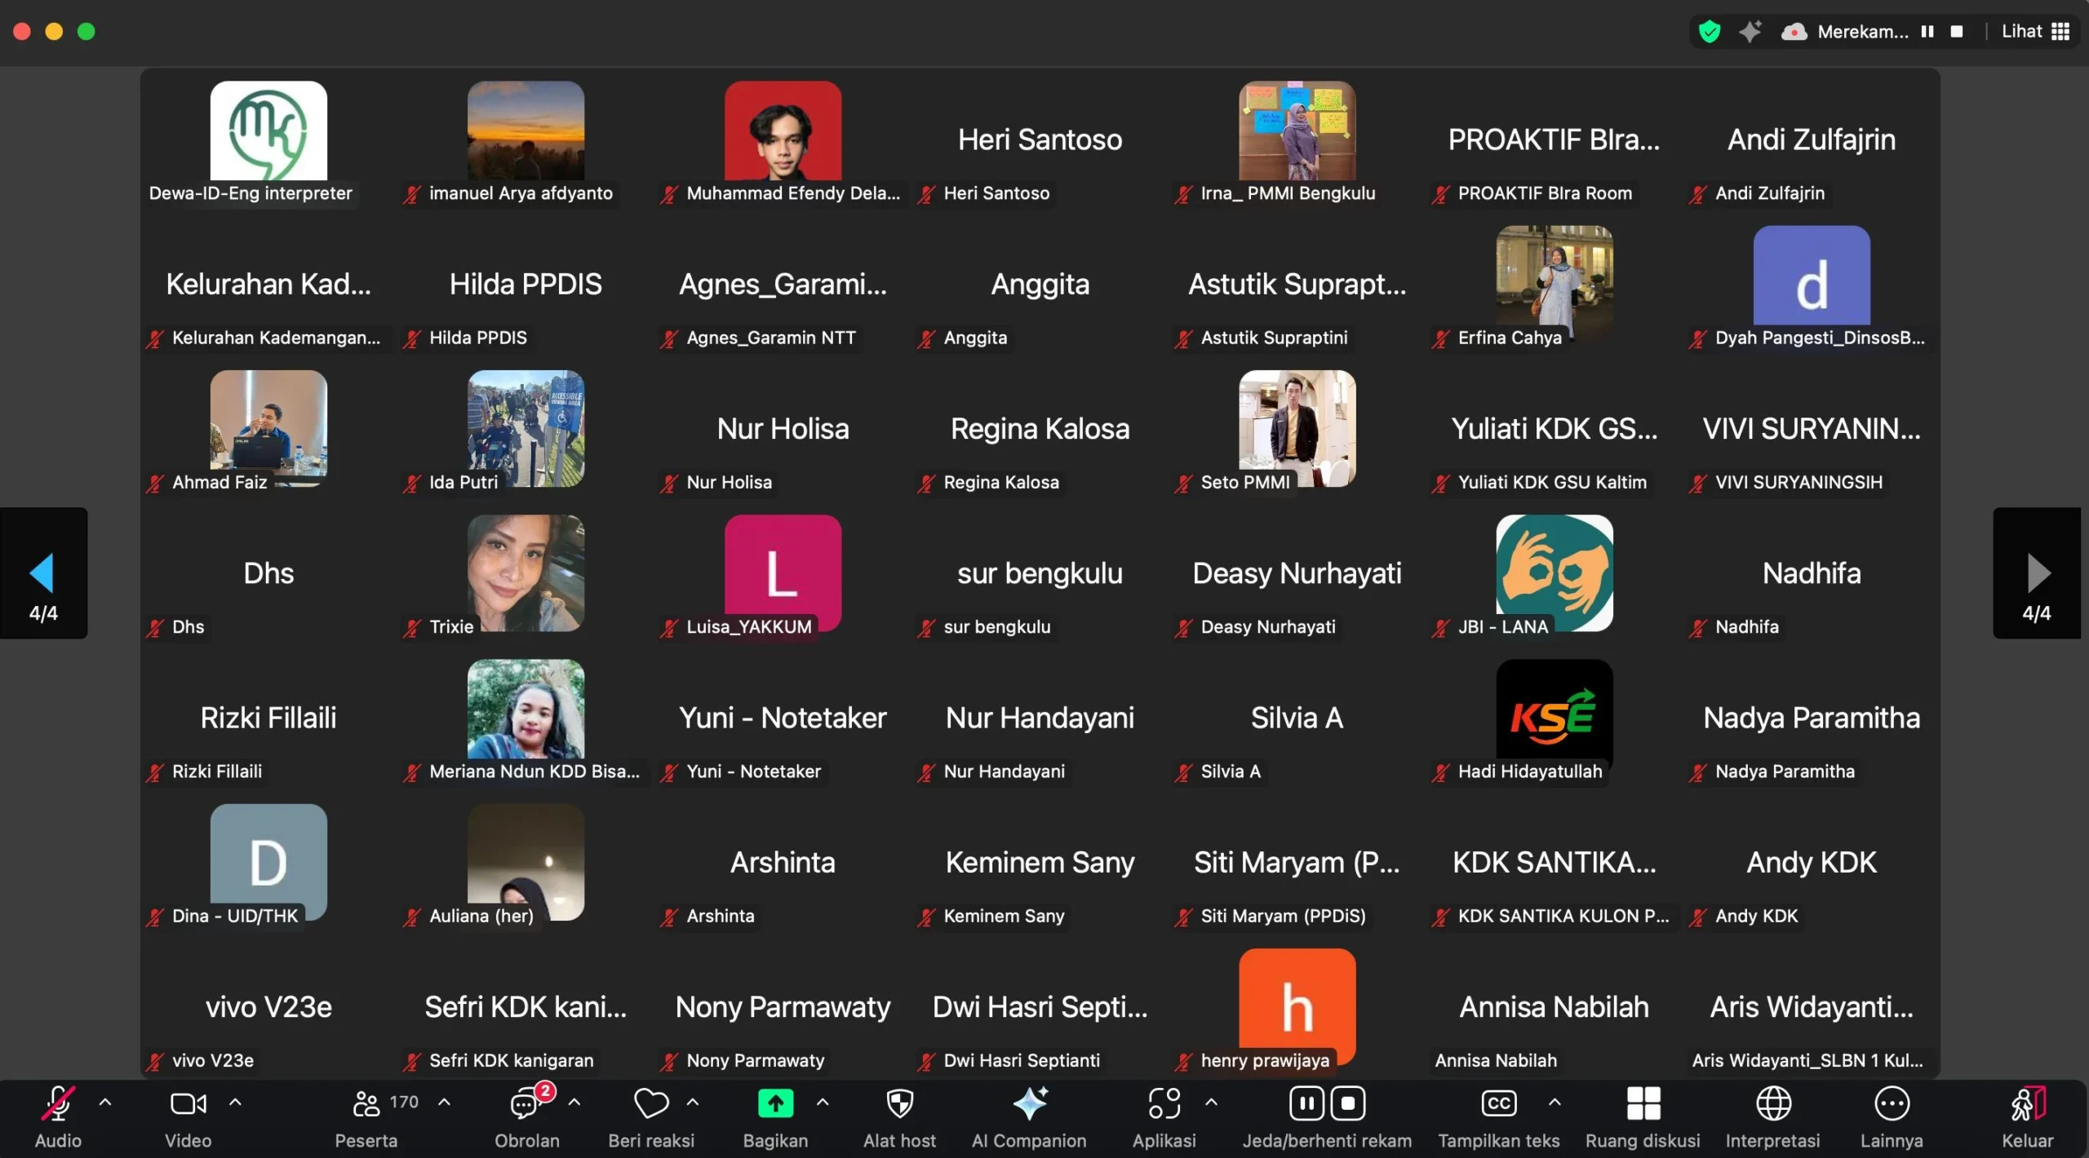Expand the audio options arrow next to Audio

click(105, 1103)
